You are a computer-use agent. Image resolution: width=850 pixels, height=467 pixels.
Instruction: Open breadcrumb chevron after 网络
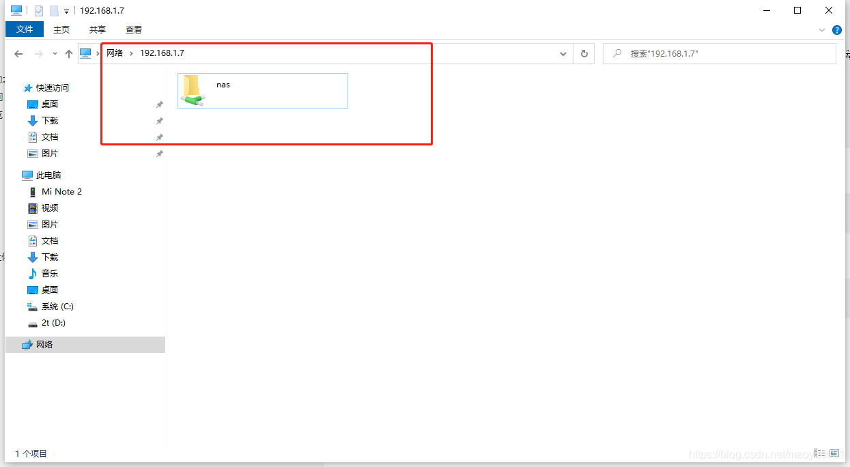click(131, 53)
